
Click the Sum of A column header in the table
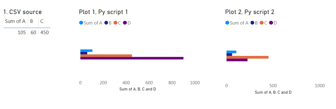click(x=15, y=21)
